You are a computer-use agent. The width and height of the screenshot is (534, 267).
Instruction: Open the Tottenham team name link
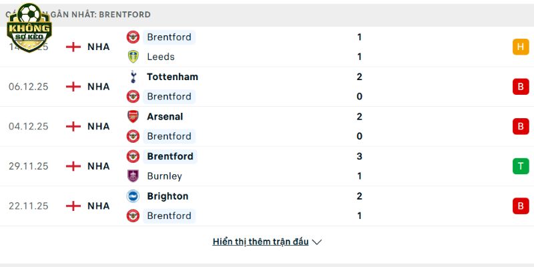pos(172,77)
